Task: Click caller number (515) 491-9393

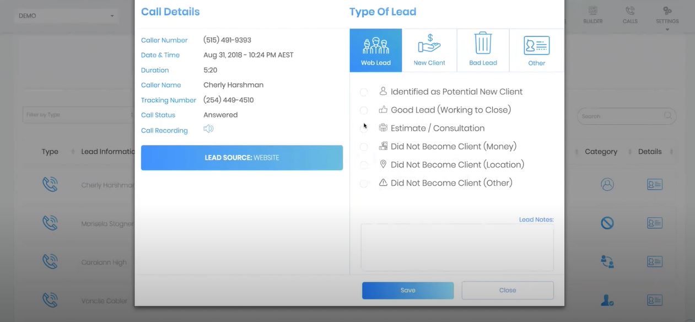Action: coord(227,40)
